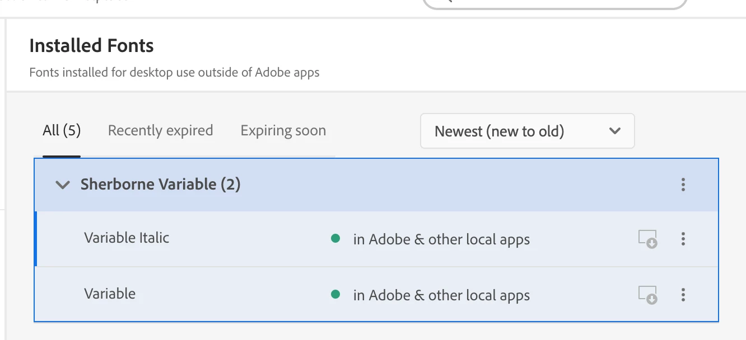Click the install icon for Variable Italic

648,239
